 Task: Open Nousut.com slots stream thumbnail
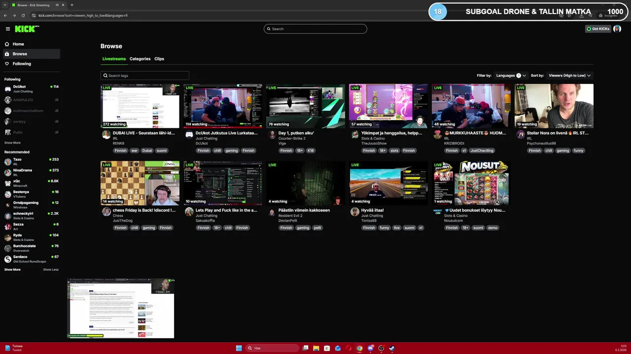coord(471,183)
